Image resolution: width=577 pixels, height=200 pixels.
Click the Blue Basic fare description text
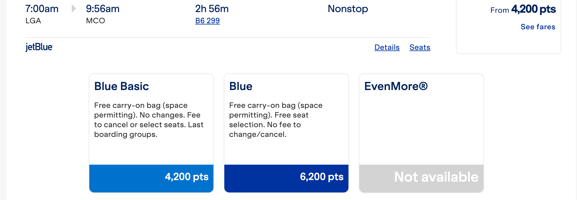pos(149,120)
